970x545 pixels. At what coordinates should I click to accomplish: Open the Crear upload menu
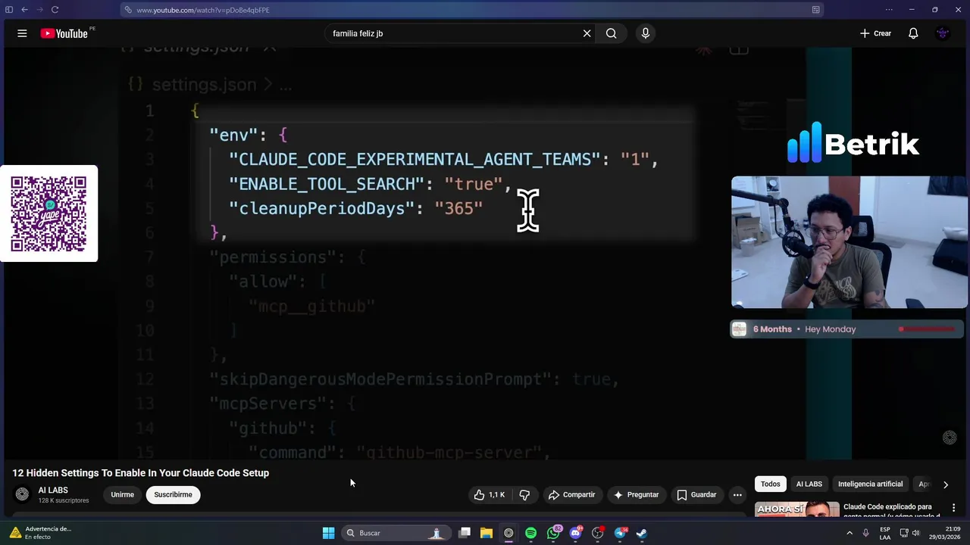tap(875, 33)
